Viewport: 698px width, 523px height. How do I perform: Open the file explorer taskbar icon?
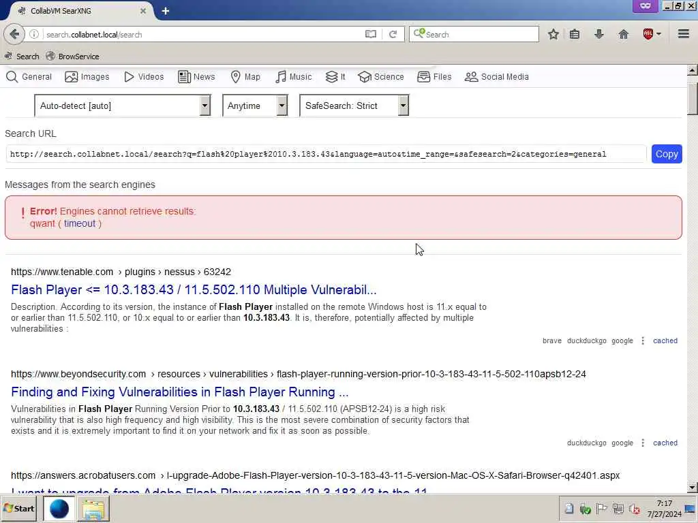[x=93, y=509]
